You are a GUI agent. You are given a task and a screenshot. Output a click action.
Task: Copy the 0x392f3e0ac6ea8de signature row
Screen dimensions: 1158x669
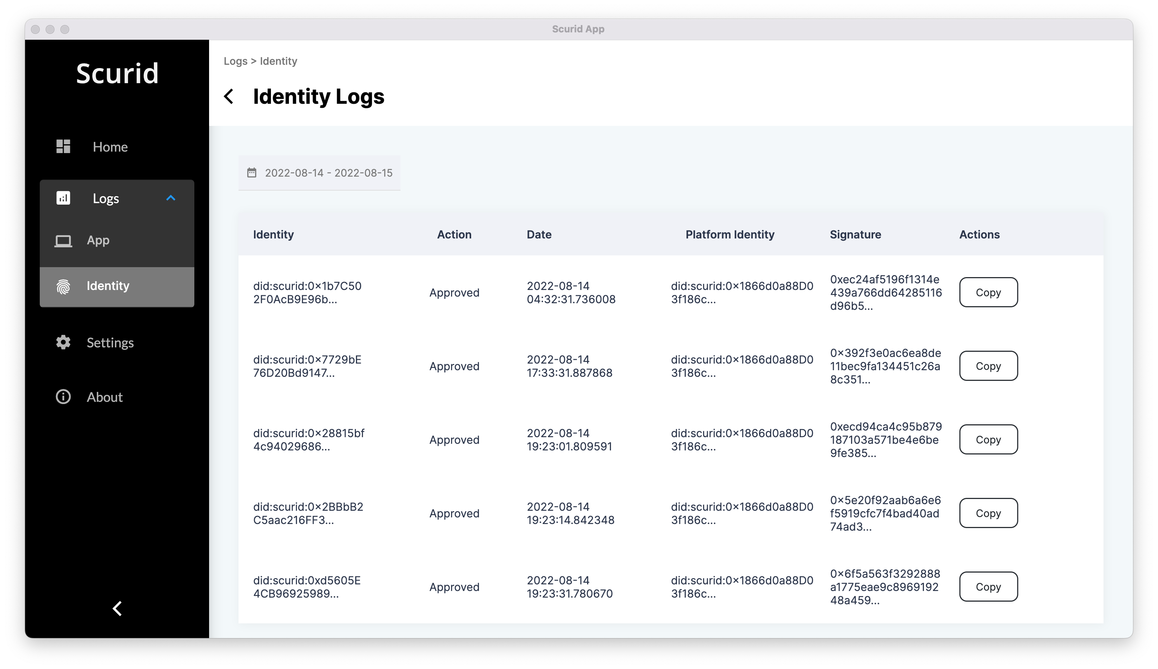tap(988, 366)
